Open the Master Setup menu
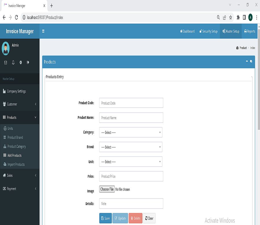 (x=231, y=31)
